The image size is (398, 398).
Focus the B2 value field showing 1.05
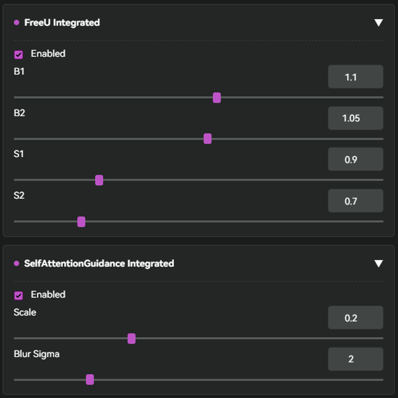point(355,118)
